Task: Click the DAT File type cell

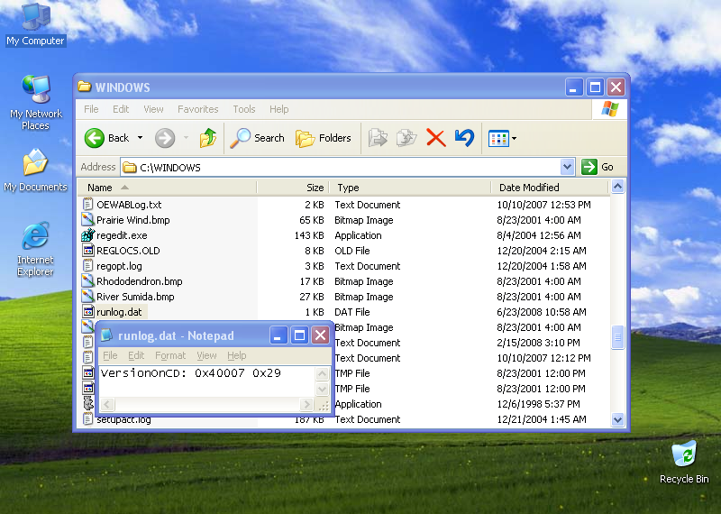Action: 352,311
